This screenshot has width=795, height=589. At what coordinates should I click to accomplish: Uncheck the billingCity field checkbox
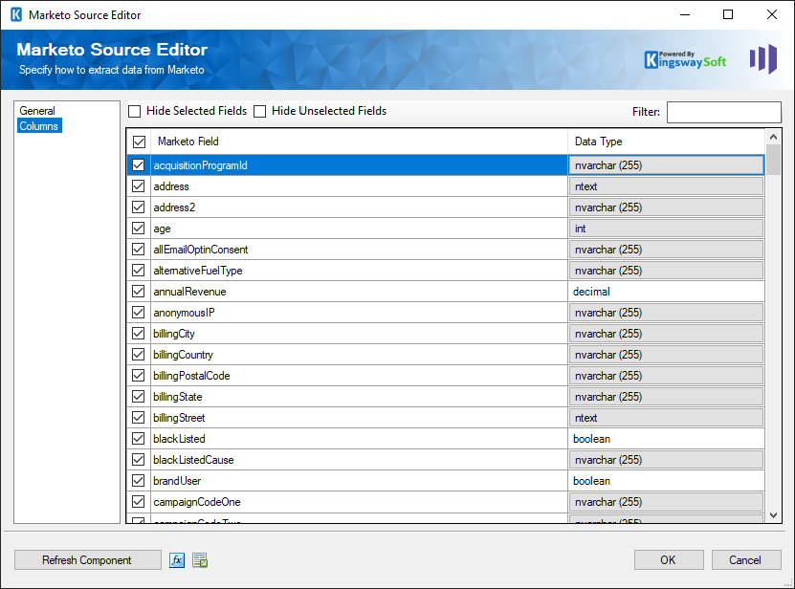(x=138, y=334)
